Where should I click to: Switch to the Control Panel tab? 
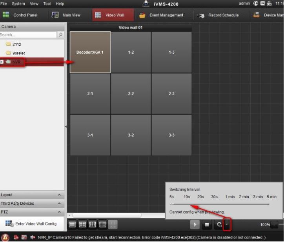(20, 15)
